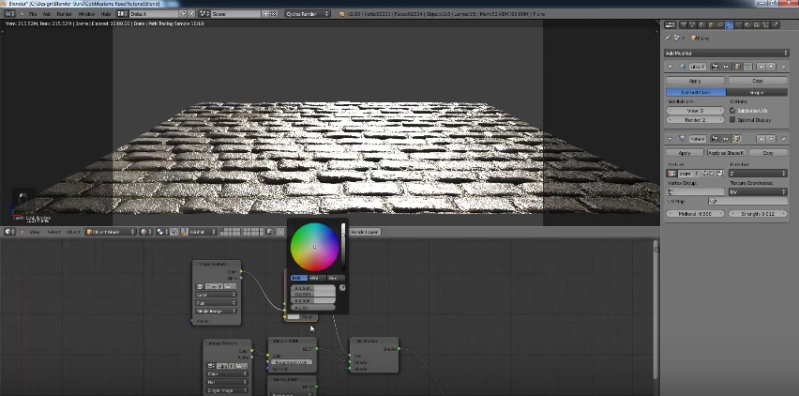Select the Simple subdivision option

(757, 92)
